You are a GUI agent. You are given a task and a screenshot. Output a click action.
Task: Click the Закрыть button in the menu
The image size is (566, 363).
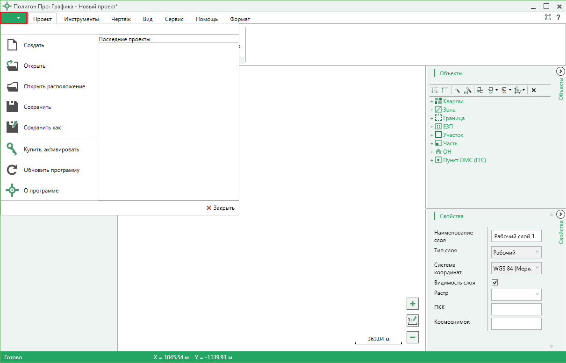[x=221, y=208]
